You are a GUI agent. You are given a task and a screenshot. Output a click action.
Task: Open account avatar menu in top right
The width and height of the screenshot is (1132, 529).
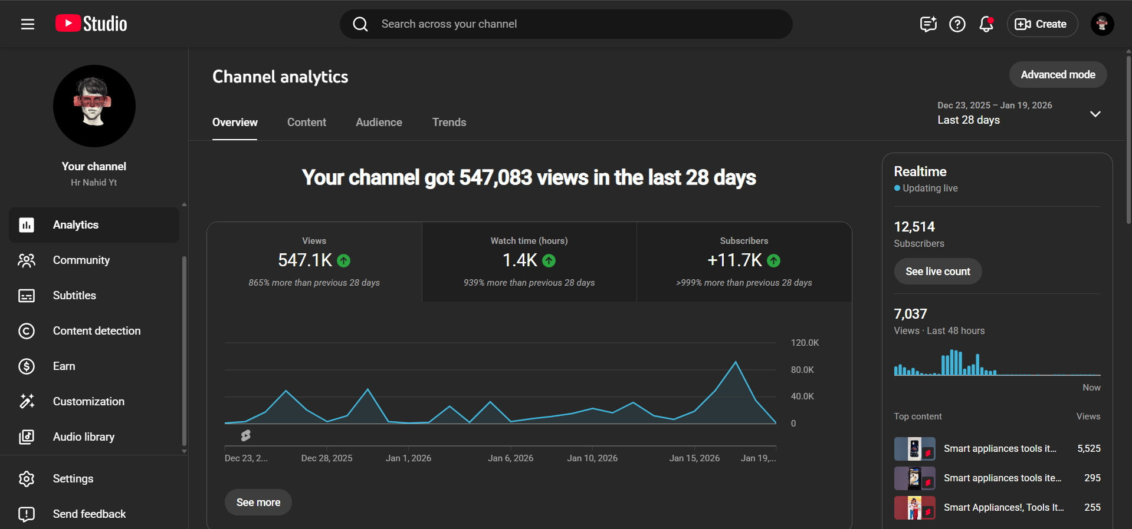click(x=1101, y=24)
